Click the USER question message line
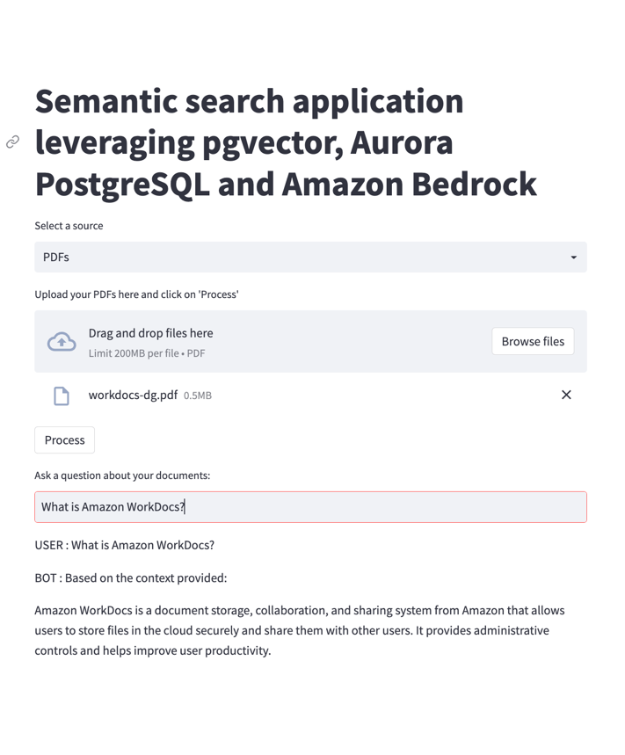Viewport: 625px width, 755px height. pyautogui.click(x=125, y=545)
